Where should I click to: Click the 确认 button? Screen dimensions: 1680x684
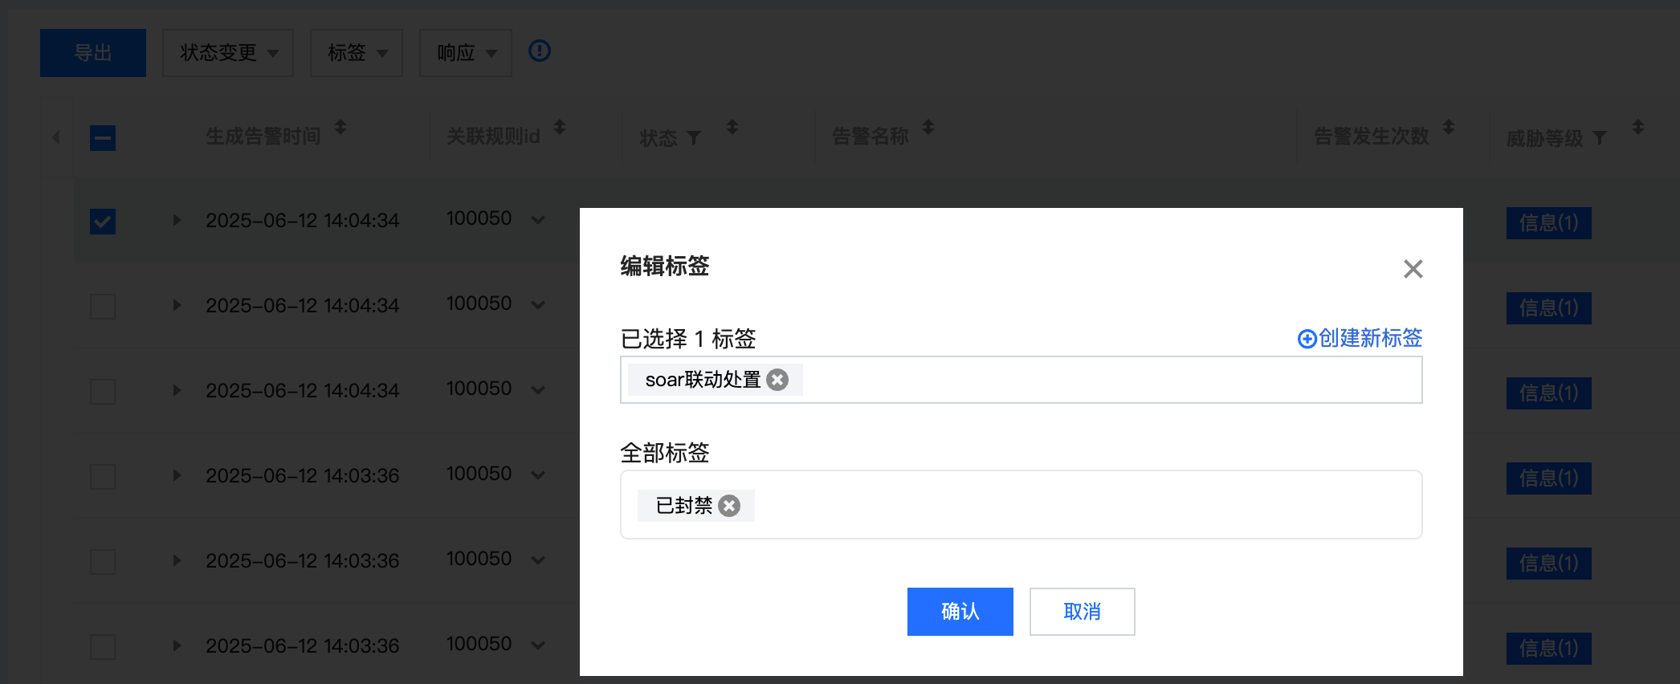click(x=960, y=612)
